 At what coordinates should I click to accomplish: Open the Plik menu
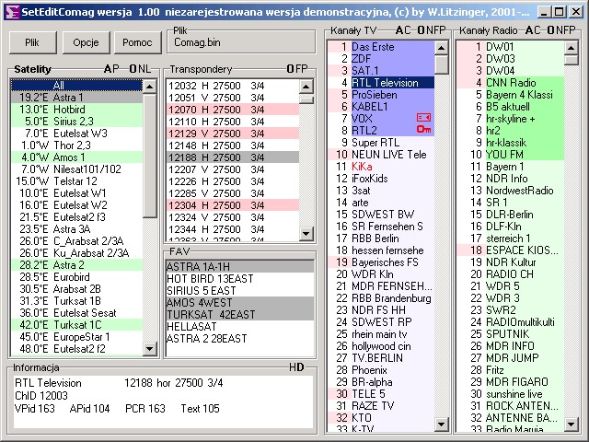click(32, 42)
